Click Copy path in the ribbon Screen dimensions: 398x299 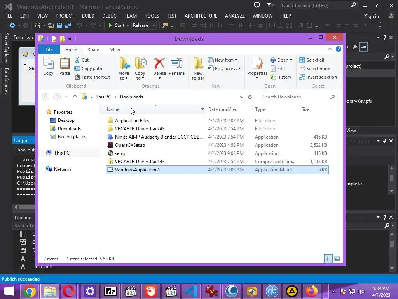[x=89, y=69]
